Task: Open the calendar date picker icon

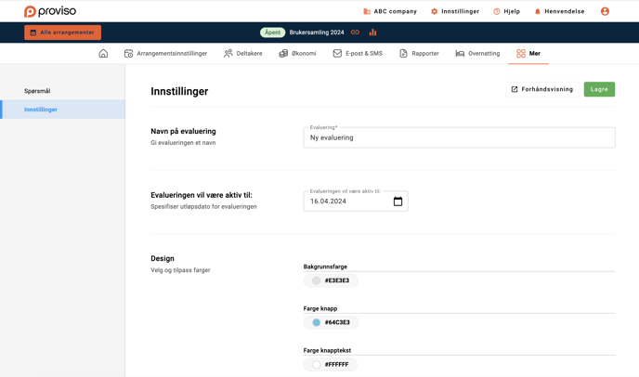Action: click(x=398, y=201)
